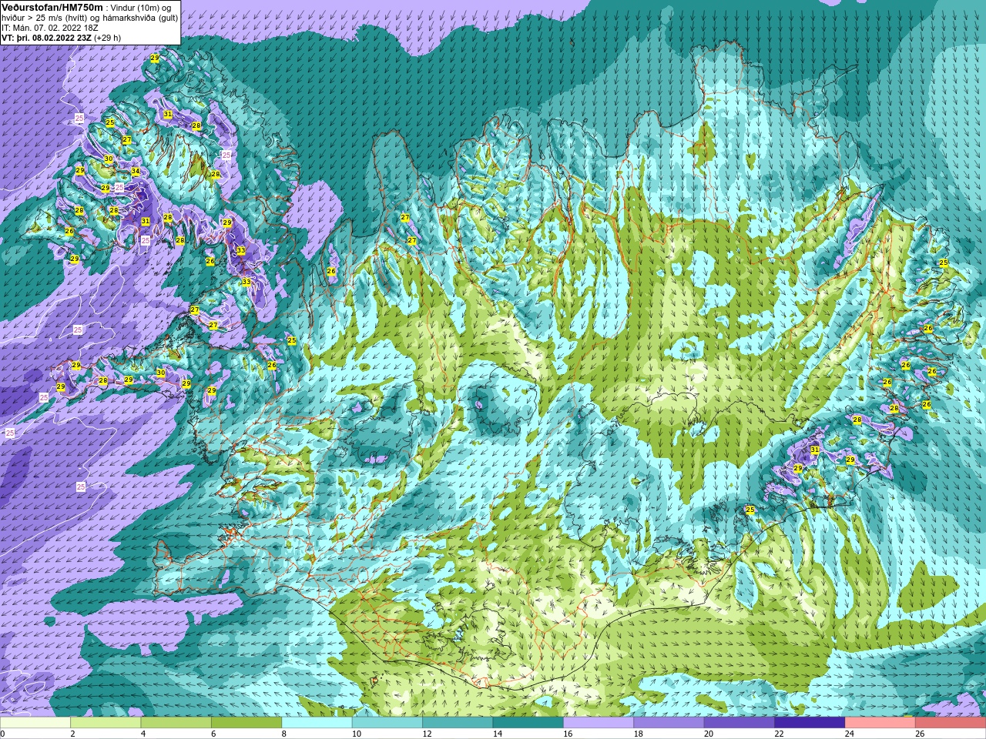Click the legend tick label 20
This screenshot has height=739, width=986.
click(709, 734)
